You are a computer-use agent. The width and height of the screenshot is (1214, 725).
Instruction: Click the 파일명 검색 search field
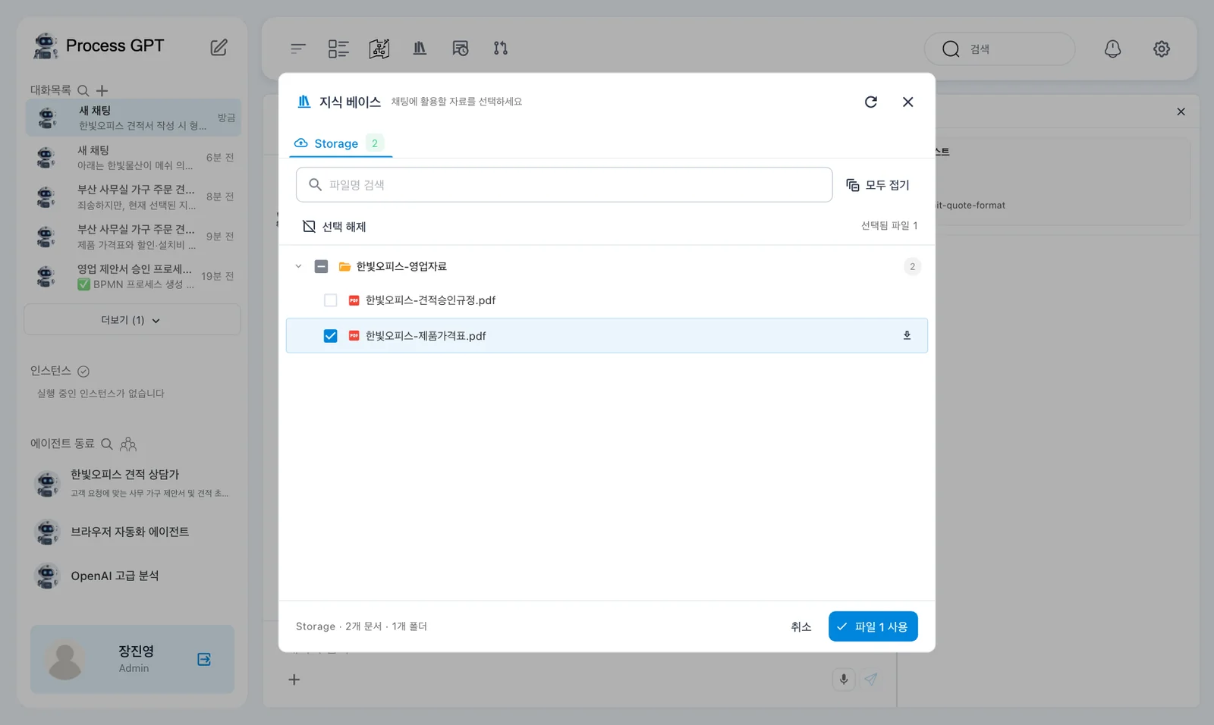pyautogui.click(x=565, y=185)
